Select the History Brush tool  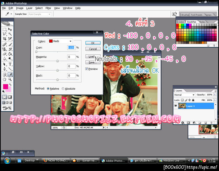pyautogui.click(x=10, y=49)
